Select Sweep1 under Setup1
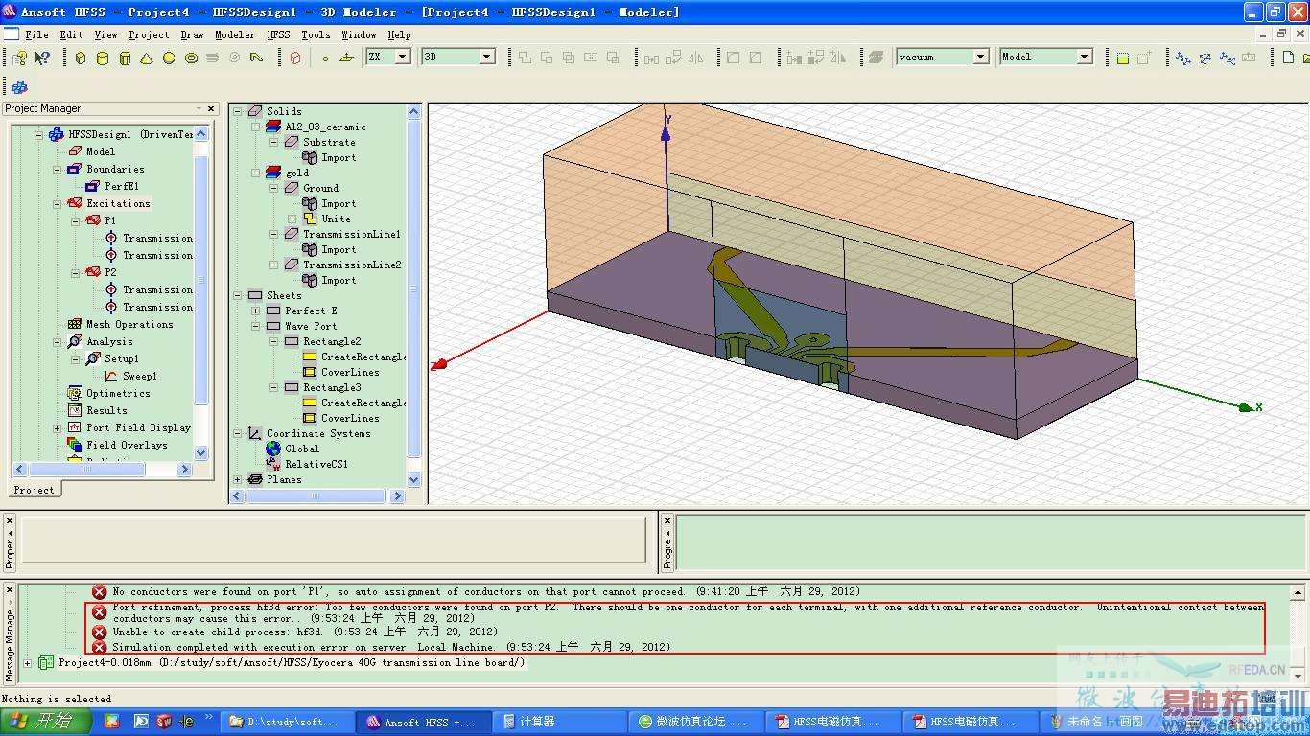 tap(139, 376)
